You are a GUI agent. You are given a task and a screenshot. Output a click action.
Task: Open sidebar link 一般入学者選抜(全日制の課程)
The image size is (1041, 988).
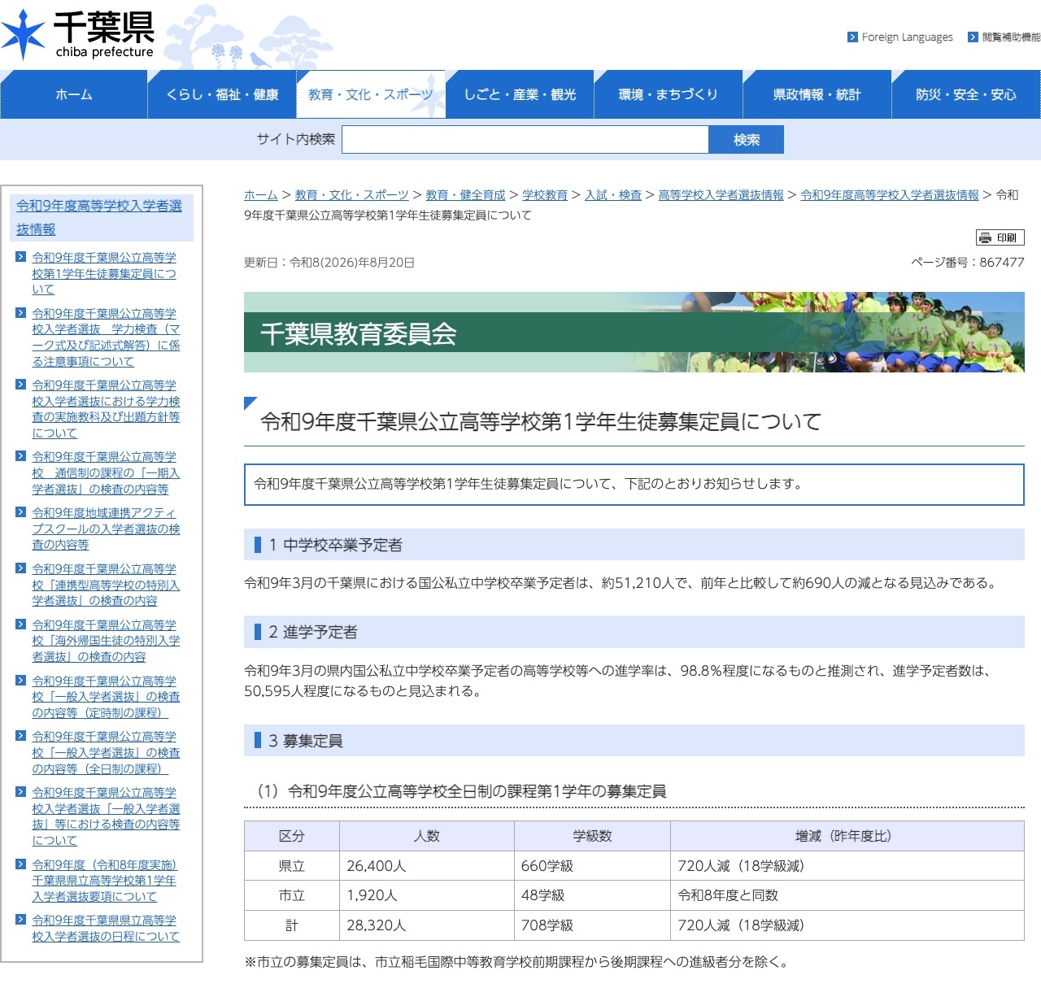tap(106, 752)
